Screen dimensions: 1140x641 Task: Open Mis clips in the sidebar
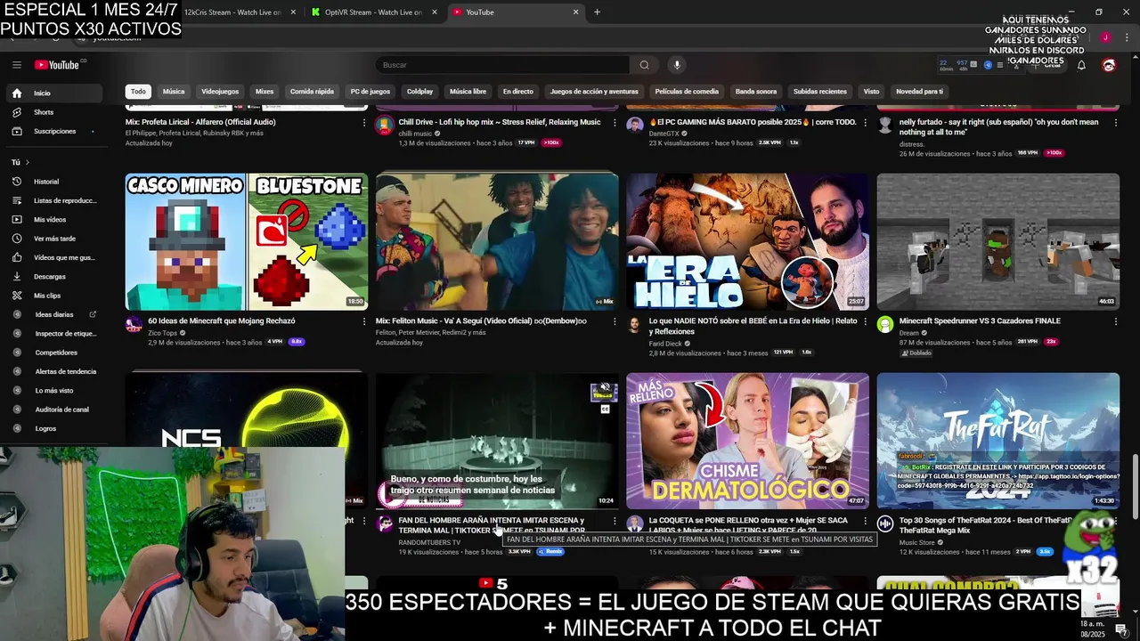pos(47,296)
